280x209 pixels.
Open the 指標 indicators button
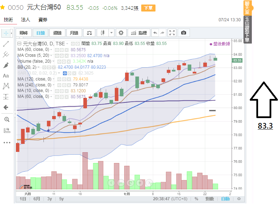tap(139, 33)
